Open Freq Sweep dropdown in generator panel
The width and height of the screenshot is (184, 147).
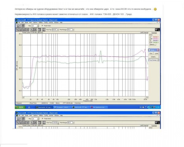158,60
